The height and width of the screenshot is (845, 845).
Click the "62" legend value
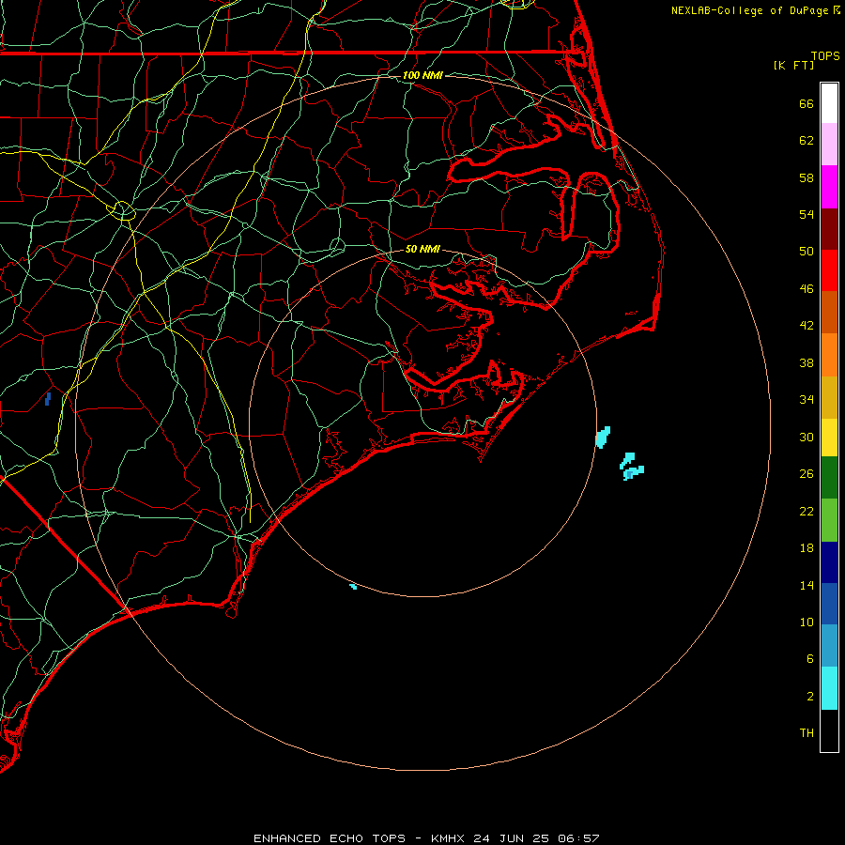coord(807,141)
